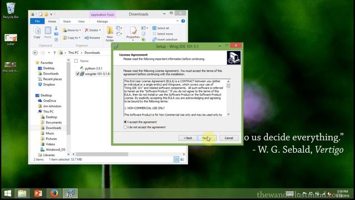Collapse the ribbon with the chevron
The width and height of the screenshot is (355, 200).
tap(177, 21)
